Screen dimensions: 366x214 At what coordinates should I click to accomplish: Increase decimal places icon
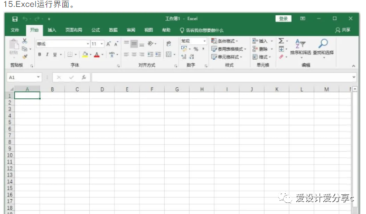184,57
